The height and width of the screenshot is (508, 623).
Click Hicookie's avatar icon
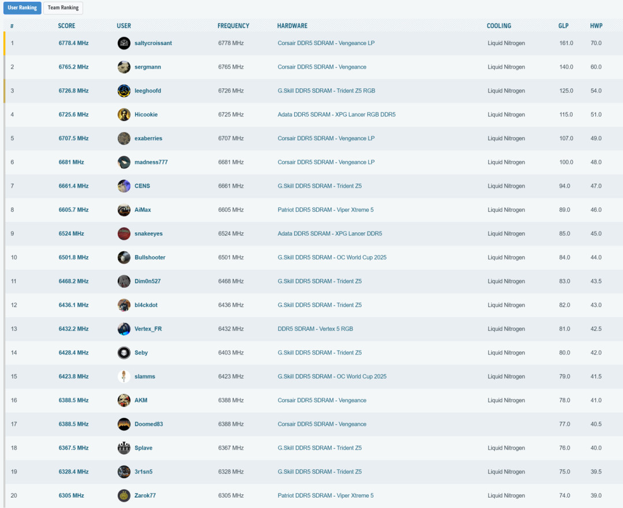124,115
